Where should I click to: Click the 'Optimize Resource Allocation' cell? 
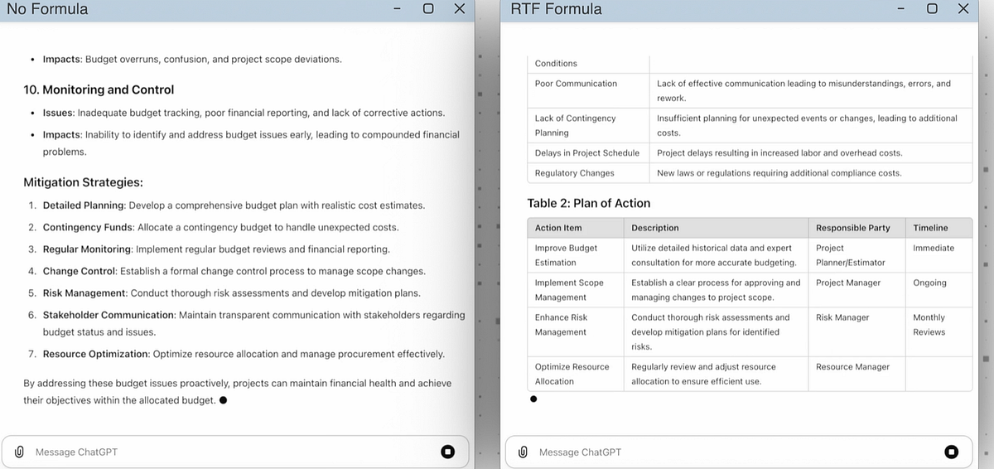point(576,374)
